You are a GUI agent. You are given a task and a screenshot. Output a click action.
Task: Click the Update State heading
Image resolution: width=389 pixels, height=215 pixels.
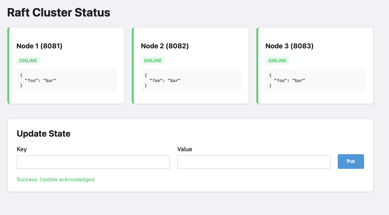(x=44, y=134)
